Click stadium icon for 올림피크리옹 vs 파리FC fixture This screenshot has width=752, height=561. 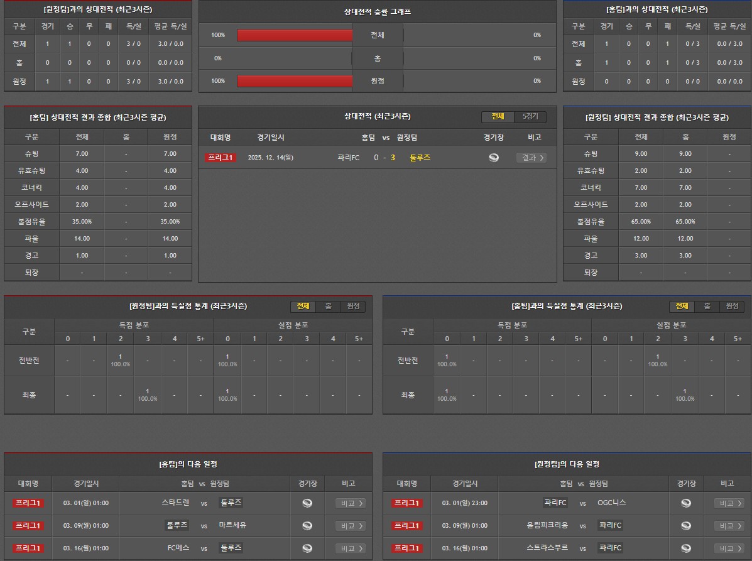[686, 526]
